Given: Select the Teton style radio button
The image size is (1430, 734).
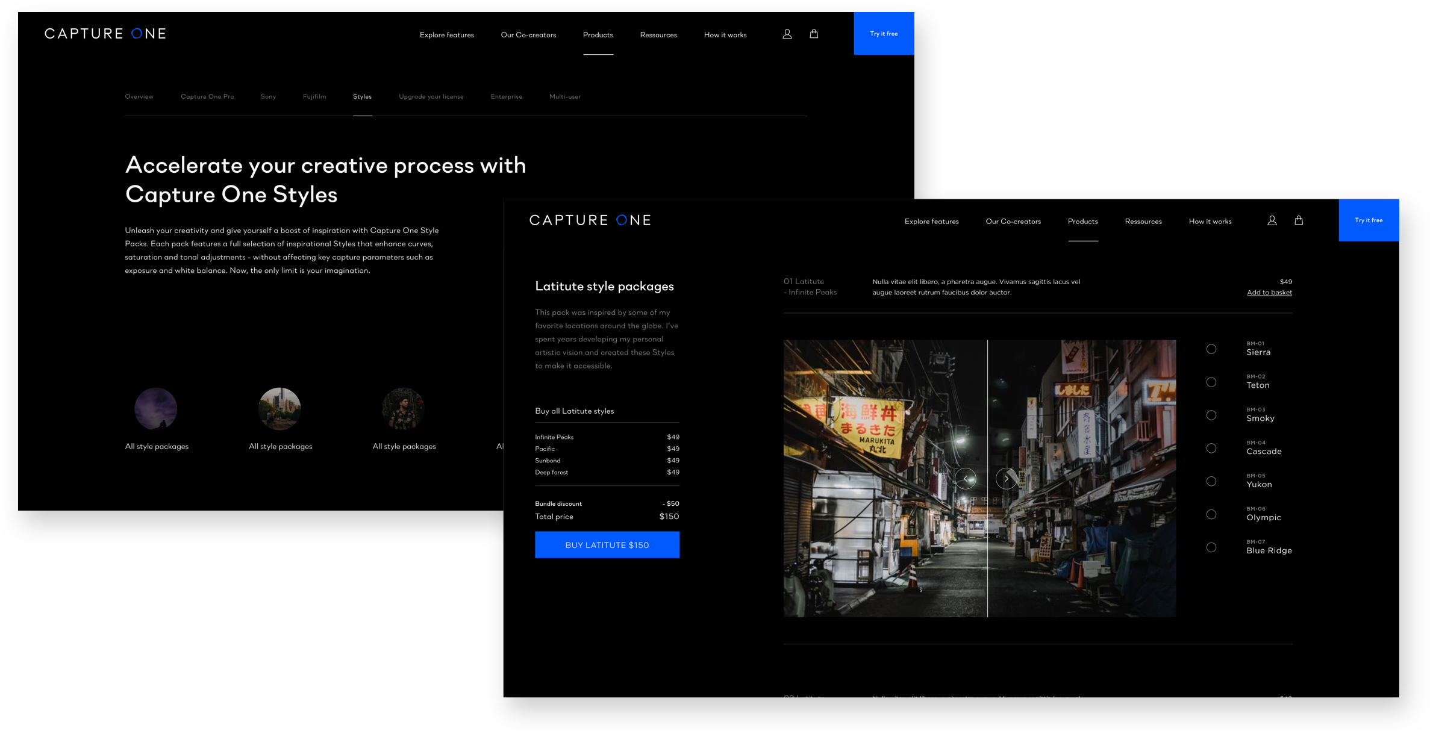Looking at the screenshot, I should (1211, 382).
